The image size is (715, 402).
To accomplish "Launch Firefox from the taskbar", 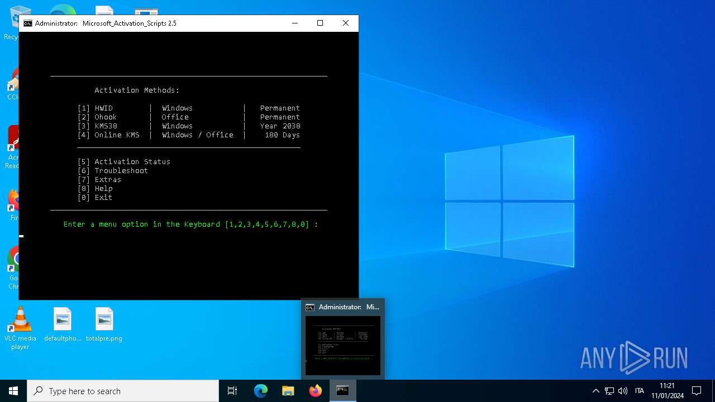I will pos(316,391).
